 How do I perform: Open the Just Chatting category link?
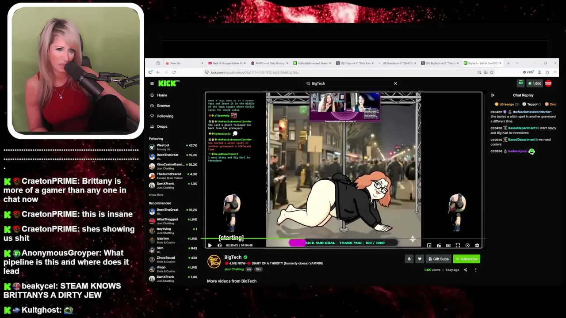(234, 269)
